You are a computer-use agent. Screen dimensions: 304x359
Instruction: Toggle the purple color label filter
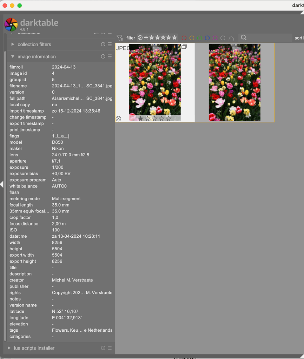point(215,38)
